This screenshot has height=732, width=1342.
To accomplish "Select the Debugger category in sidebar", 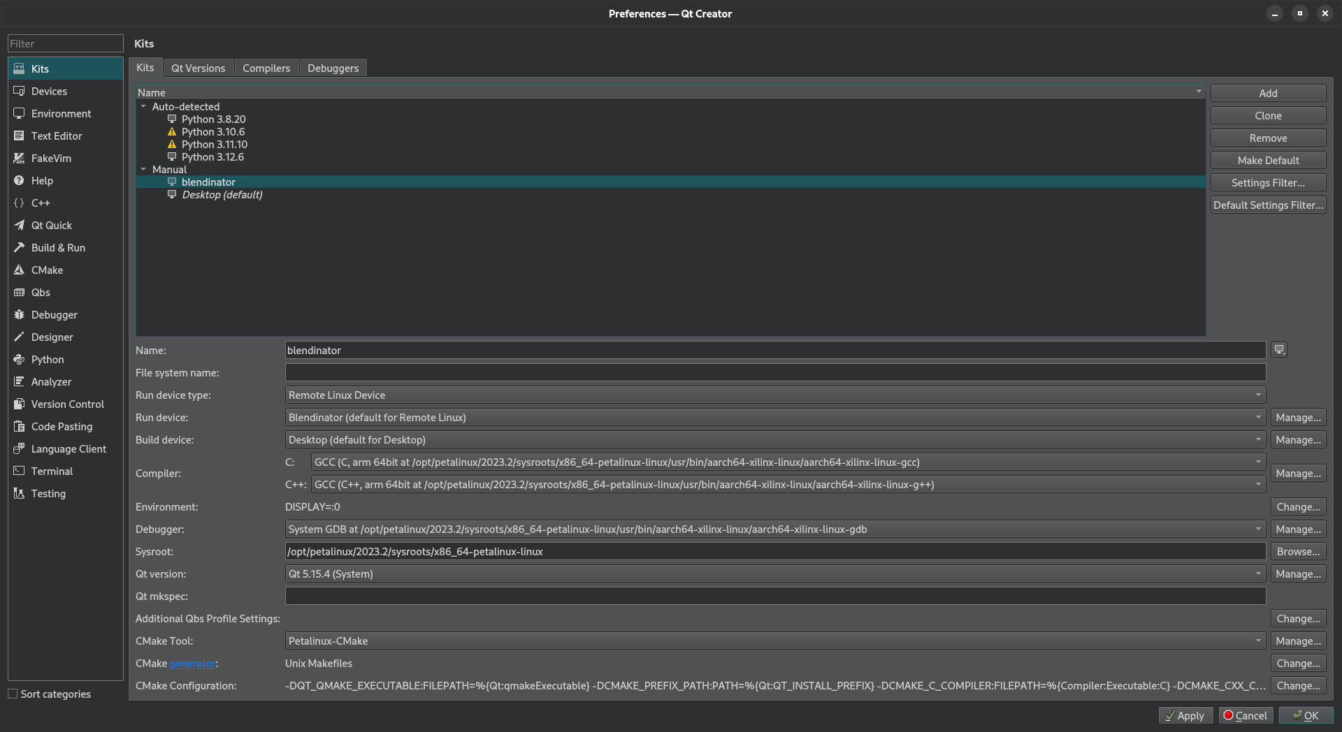I will [54, 315].
